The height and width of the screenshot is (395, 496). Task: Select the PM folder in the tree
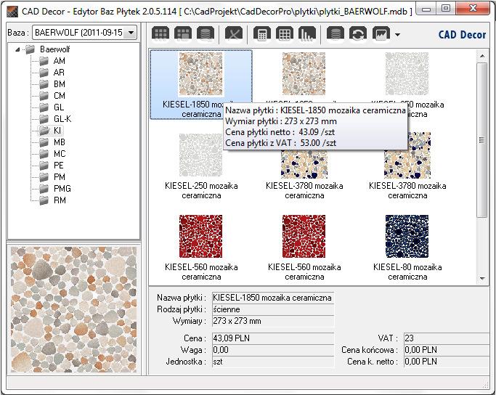click(x=59, y=176)
